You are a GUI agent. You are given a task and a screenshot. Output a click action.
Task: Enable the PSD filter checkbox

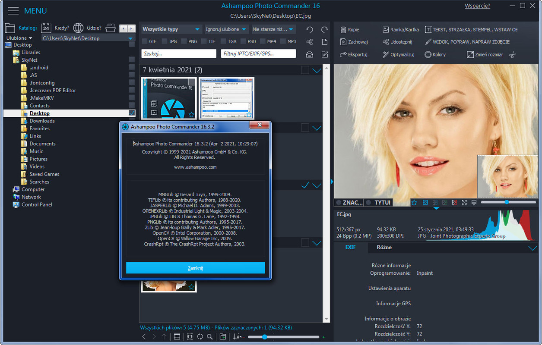pyautogui.click(x=244, y=41)
